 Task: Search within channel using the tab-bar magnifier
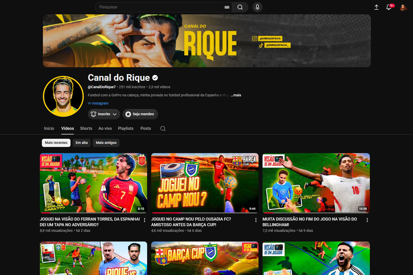click(163, 129)
